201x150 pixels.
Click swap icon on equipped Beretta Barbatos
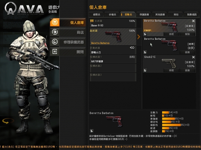coord(145,34)
